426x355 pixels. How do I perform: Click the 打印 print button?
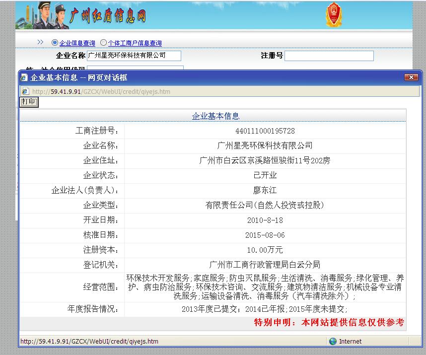[x=29, y=102]
